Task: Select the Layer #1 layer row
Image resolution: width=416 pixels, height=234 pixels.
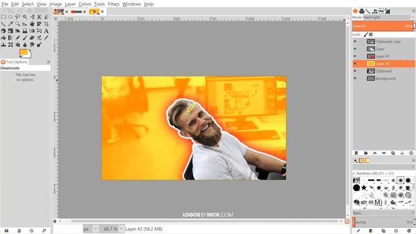Action: tap(383, 57)
